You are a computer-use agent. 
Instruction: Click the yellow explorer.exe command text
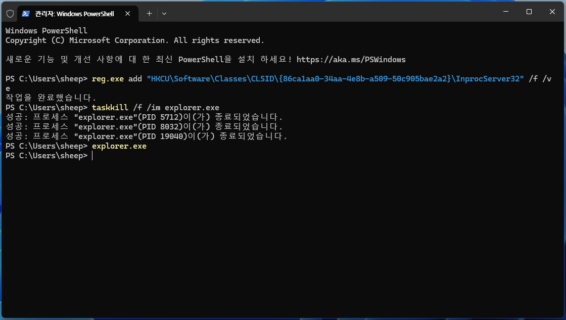(x=119, y=146)
